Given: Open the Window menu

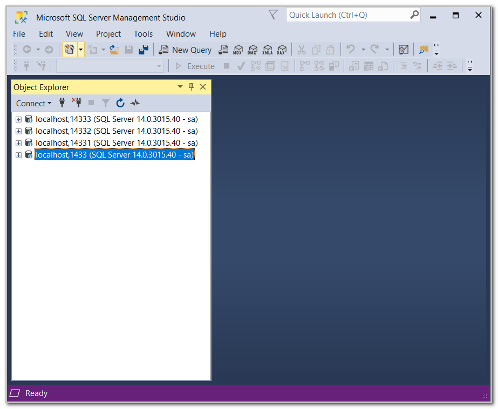Looking at the screenshot, I should pos(180,33).
